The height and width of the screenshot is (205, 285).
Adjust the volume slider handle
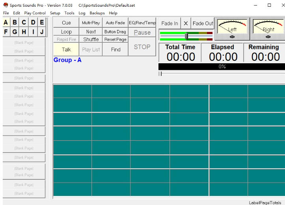(187, 36)
